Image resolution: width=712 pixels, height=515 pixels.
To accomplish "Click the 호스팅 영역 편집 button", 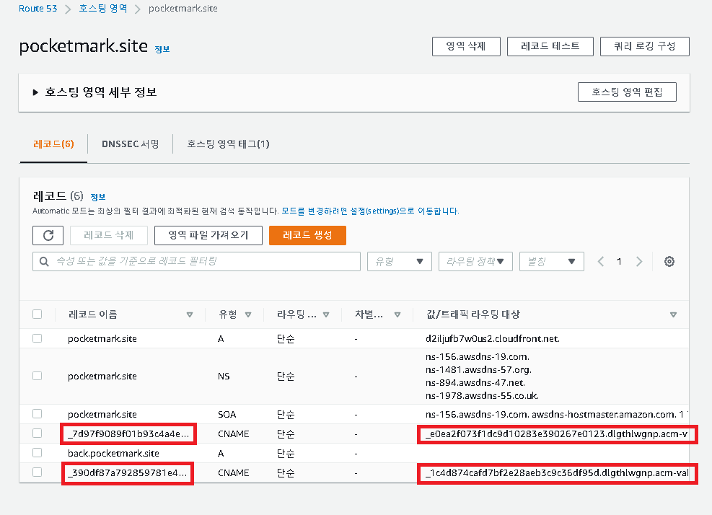I will [627, 92].
